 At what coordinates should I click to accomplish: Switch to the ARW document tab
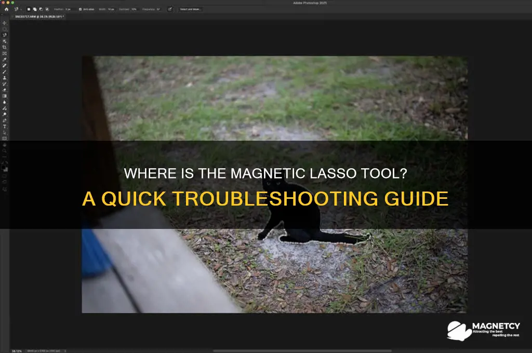pyautogui.click(x=39, y=16)
